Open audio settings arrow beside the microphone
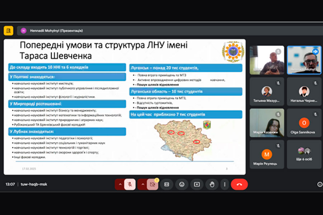 click(120, 184)
